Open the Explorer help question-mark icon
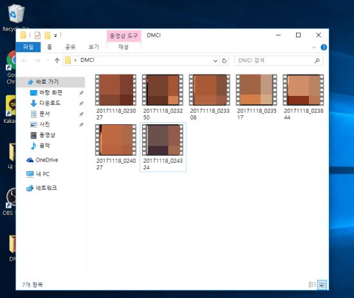This screenshot has width=354, height=298. pos(324,47)
